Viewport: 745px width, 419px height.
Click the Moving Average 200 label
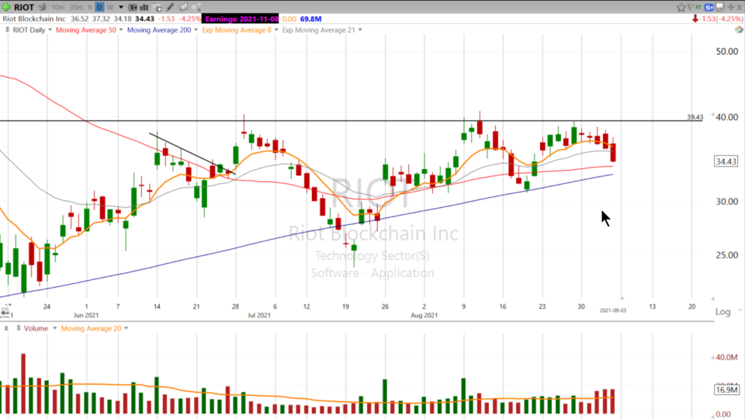[159, 30]
